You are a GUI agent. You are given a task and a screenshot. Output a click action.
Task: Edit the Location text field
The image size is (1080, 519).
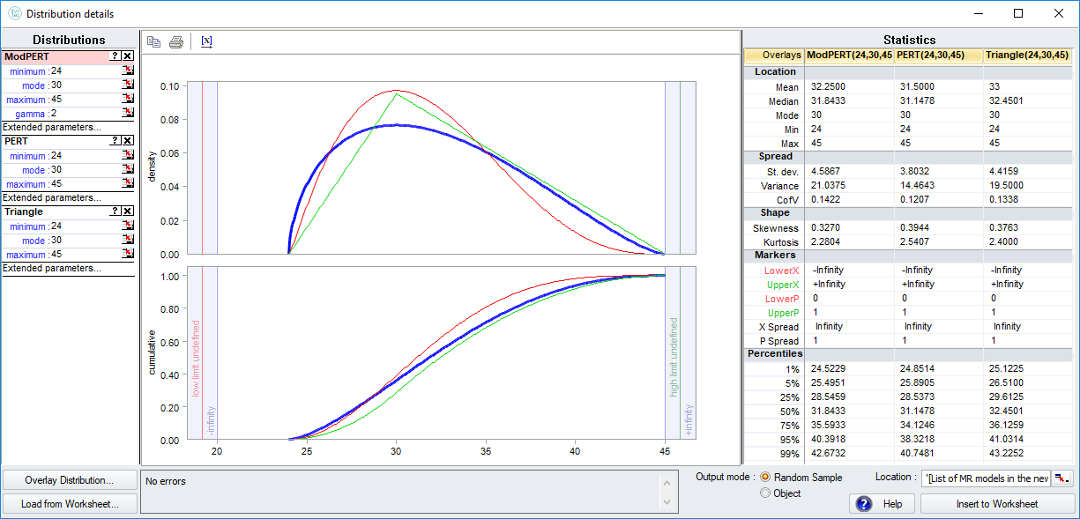point(986,477)
